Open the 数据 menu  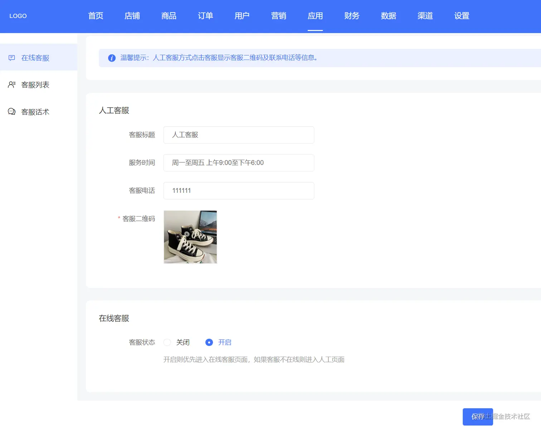coord(389,16)
